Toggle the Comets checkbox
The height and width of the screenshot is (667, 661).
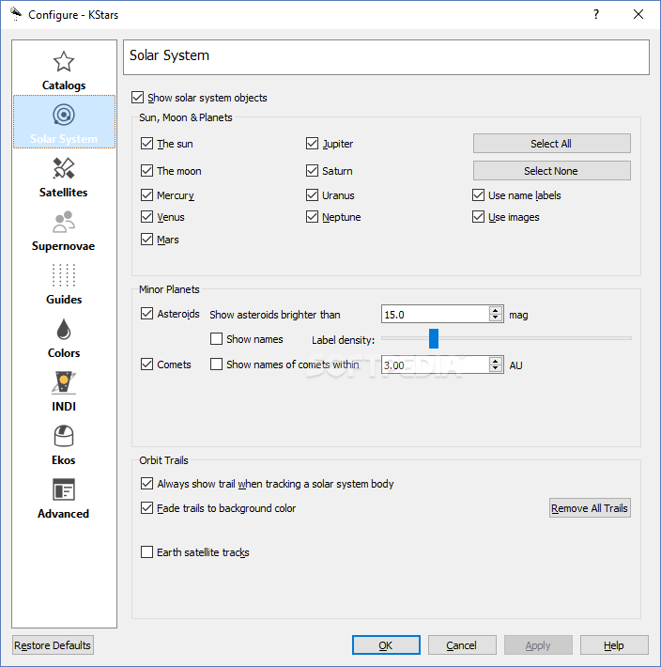tap(146, 365)
